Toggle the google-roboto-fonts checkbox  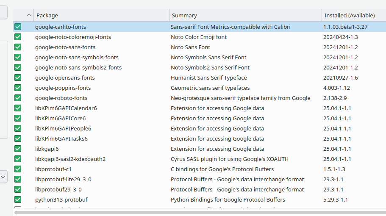[18, 98]
